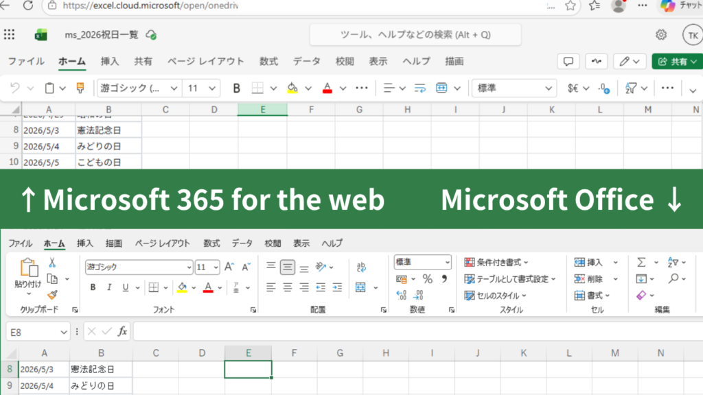The height and width of the screenshot is (395, 703).
Task: Click Increase Decimal in desktop Number group
Action: pos(401,295)
